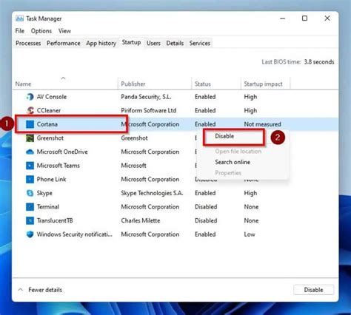Close the Task Manager window
The width and height of the screenshot is (351, 315).
tap(327, 18)
